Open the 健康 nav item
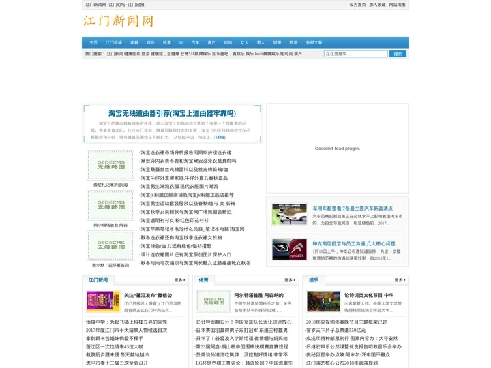The image size is (491, 368). pyautogui.click(x=277, y=42)
